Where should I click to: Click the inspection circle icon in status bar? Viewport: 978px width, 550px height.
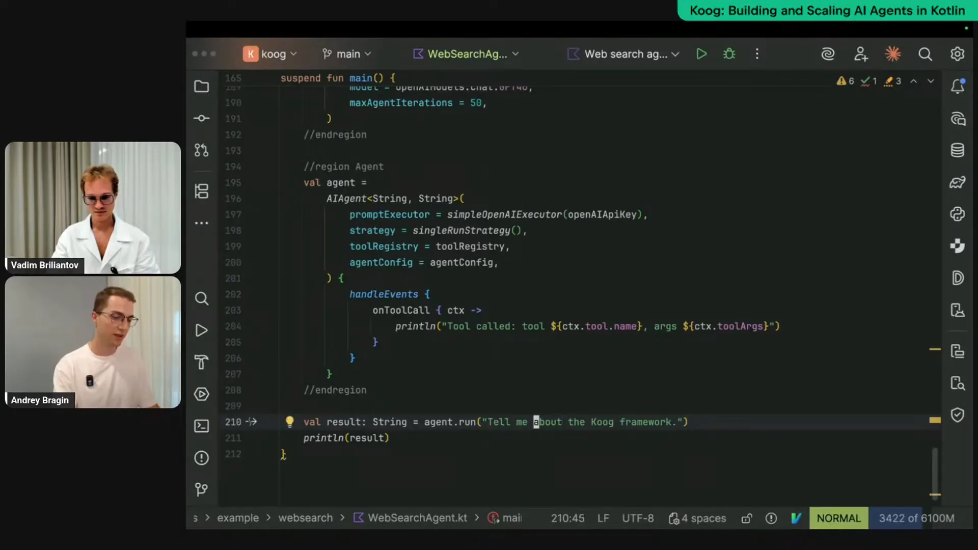(x=771, y=518)
